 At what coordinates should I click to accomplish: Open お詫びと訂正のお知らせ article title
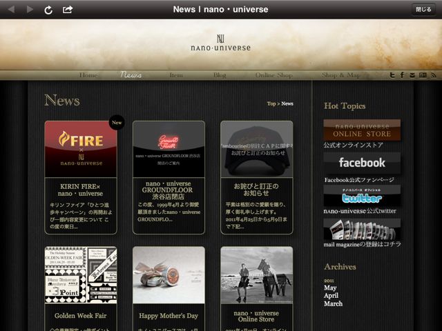coord(256,190)
